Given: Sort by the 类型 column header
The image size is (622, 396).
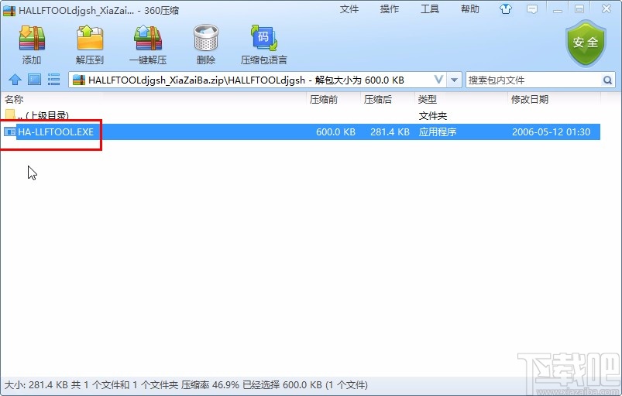Looking at the screenshot, I should (461, 100).
